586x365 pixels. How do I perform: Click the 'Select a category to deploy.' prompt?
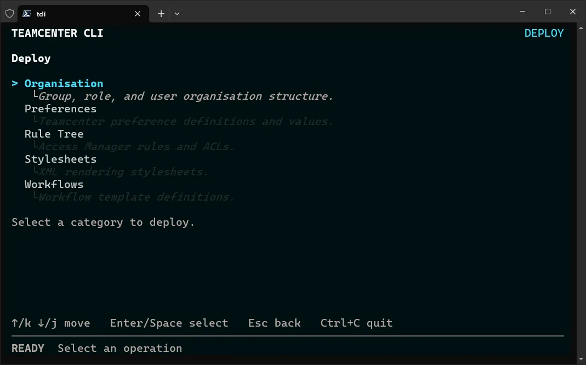[x=103, y=223]
